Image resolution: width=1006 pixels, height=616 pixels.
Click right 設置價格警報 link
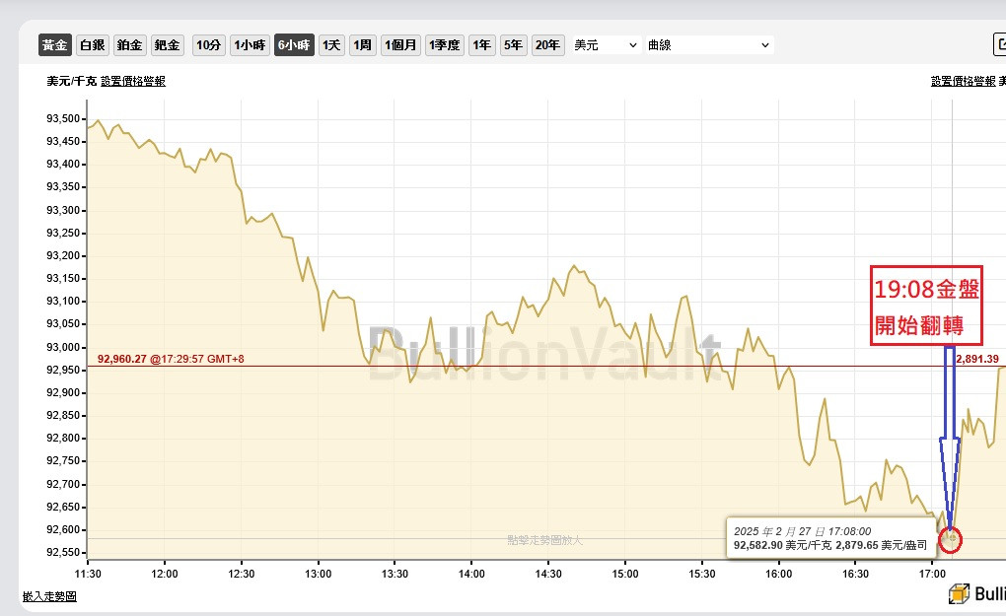pos(964,82)
